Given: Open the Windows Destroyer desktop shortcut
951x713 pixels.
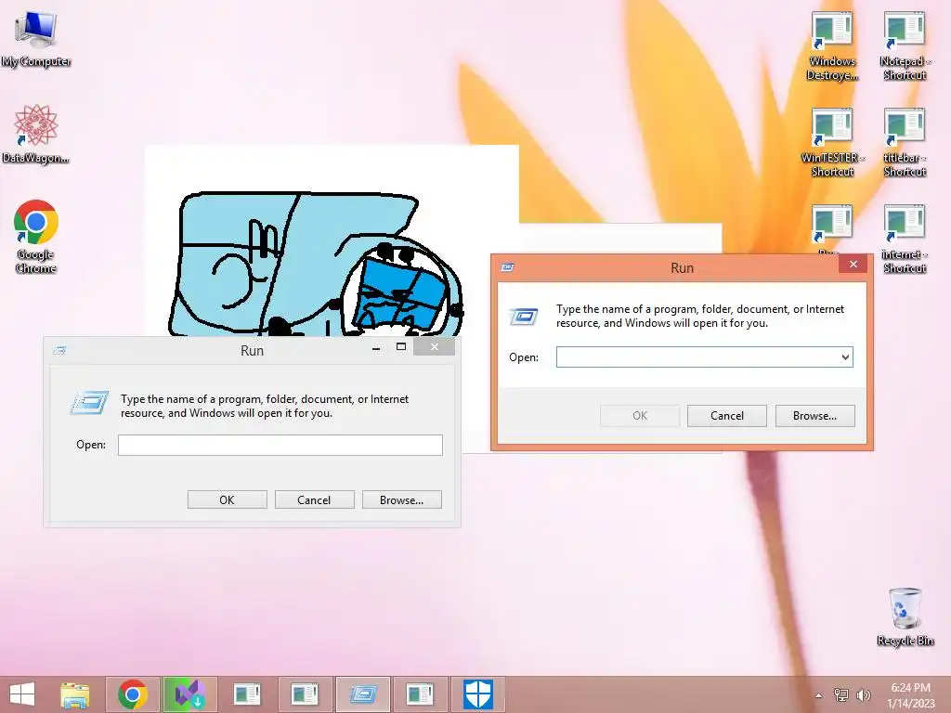Looking at the screenshot, I should coord(832,47).
